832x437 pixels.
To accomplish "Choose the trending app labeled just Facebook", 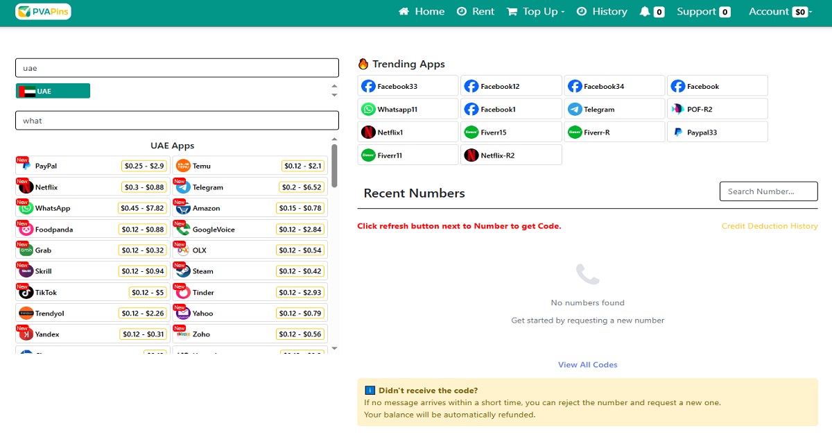I will point(718,86).
